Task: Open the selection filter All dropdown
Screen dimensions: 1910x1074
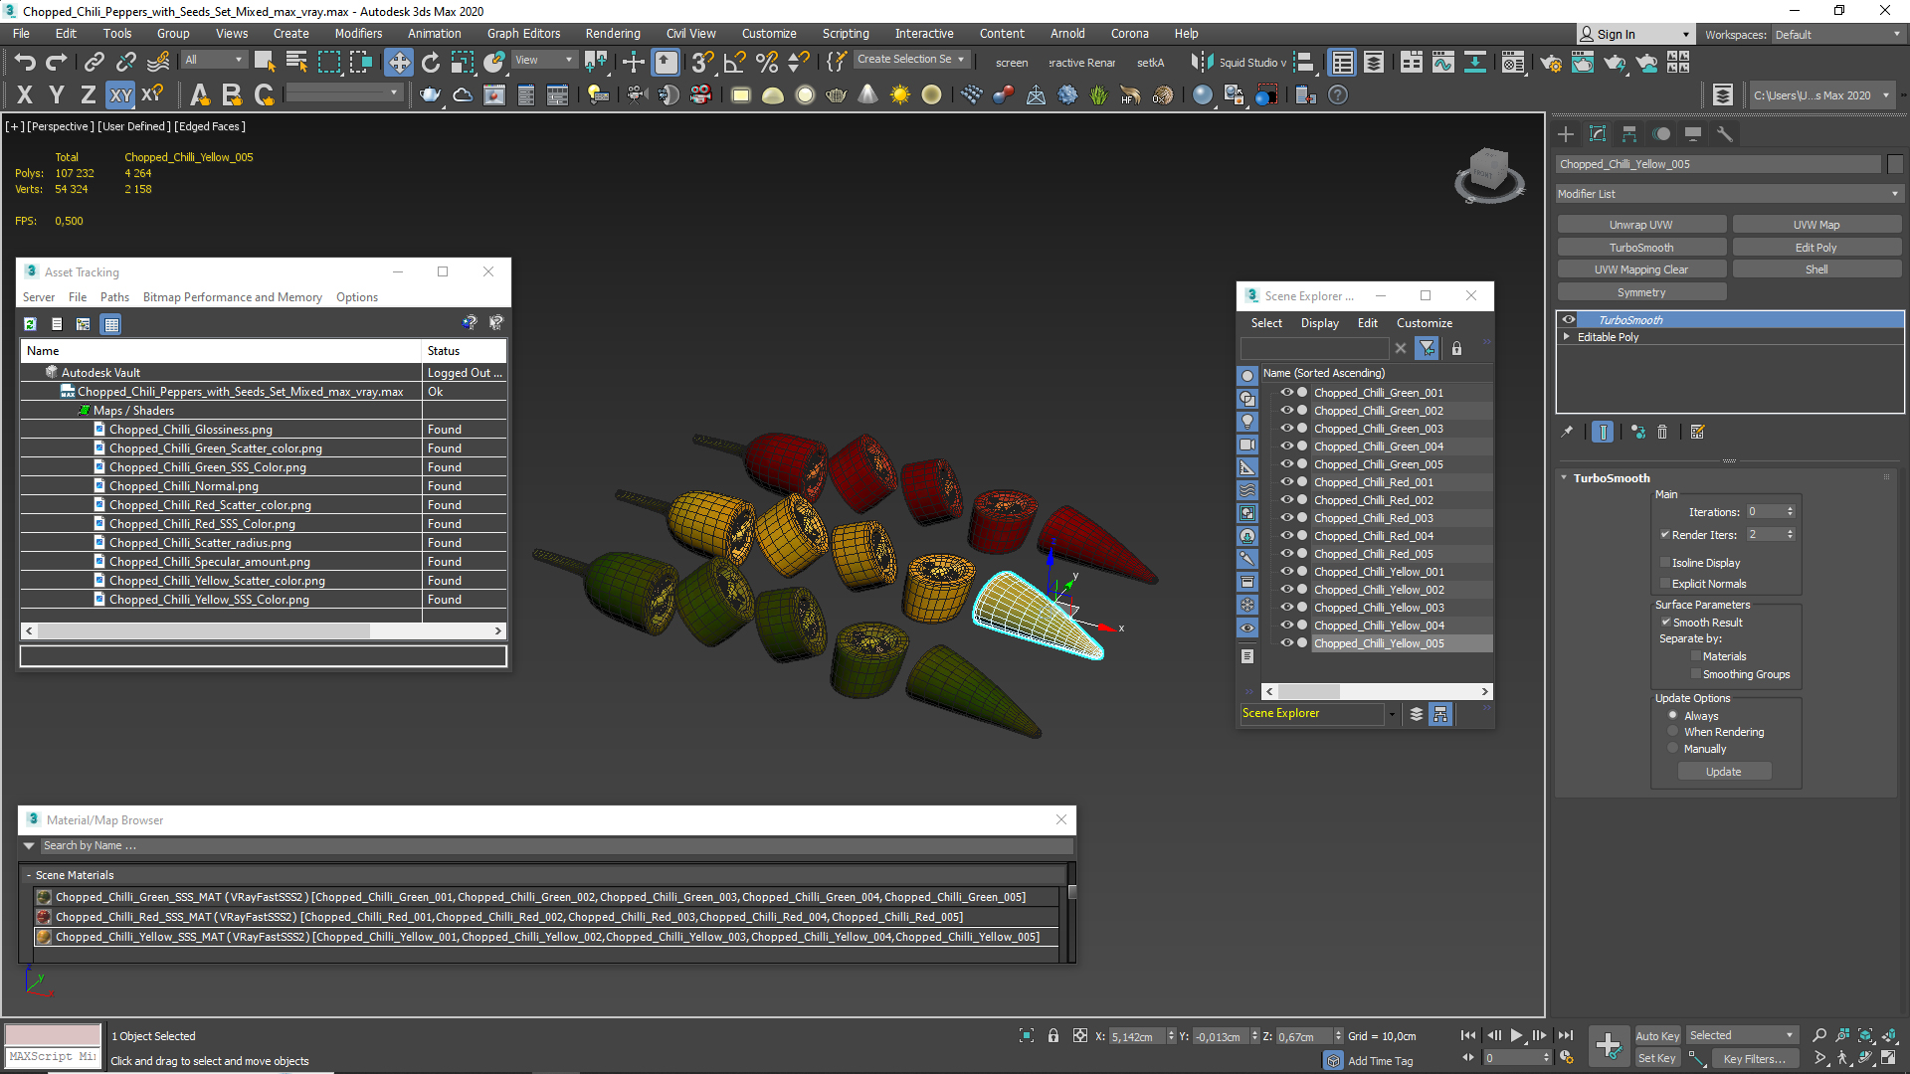Action: [x=213, y=60]
